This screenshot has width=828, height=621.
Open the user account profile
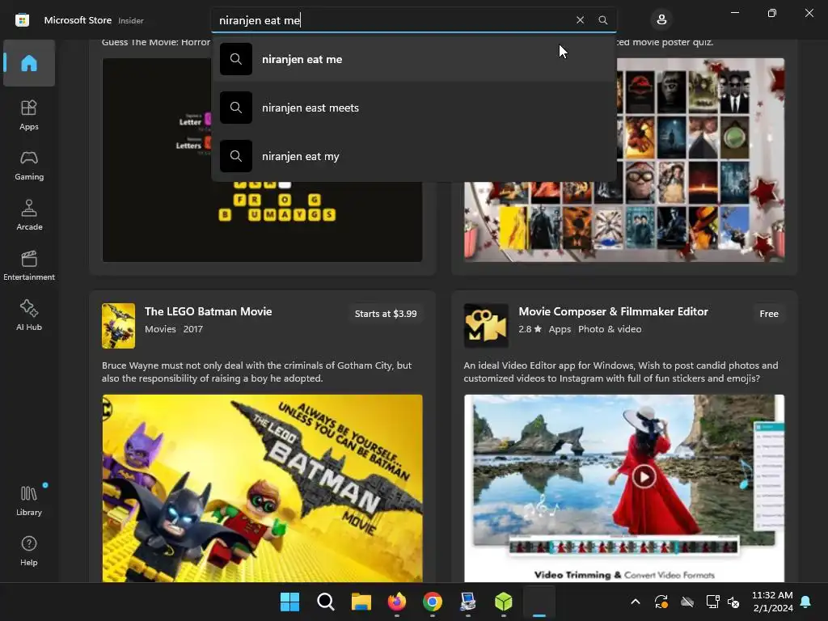tap(661, 20)
